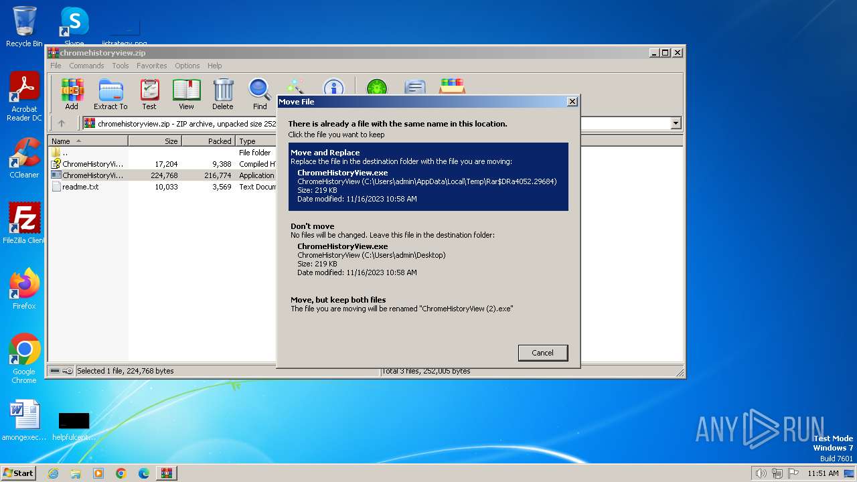Open the amongexec Word document icon

24,420
